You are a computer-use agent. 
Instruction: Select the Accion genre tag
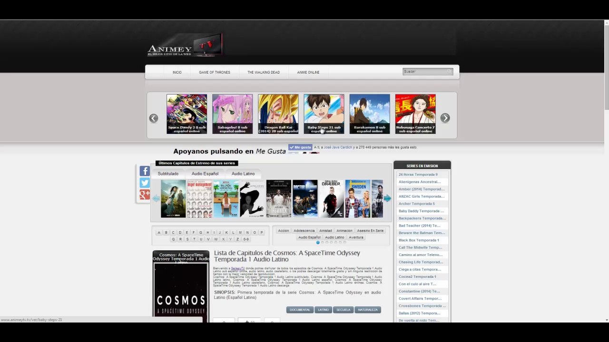pos(284,231)
